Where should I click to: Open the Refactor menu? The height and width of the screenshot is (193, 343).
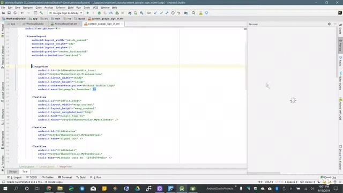tap(61, 8)
